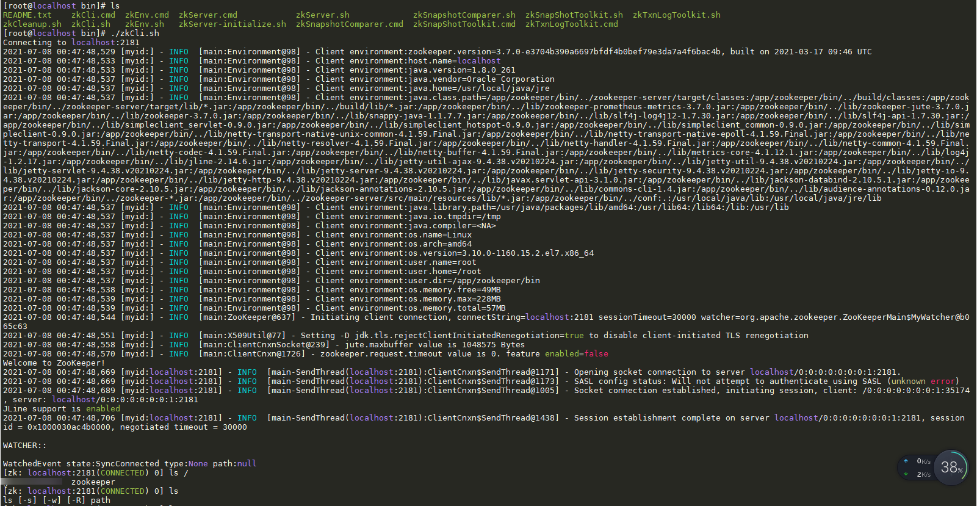The height and width of the screenshot is (506, 977).
Task: Click the download speed arrow showing 2K/s
Action: pos(906,474)
